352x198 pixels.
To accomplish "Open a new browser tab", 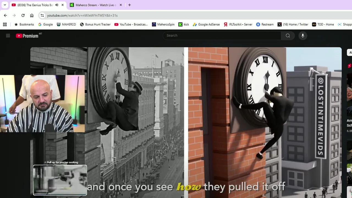I will pyautogui.click(x=130, y=5).
